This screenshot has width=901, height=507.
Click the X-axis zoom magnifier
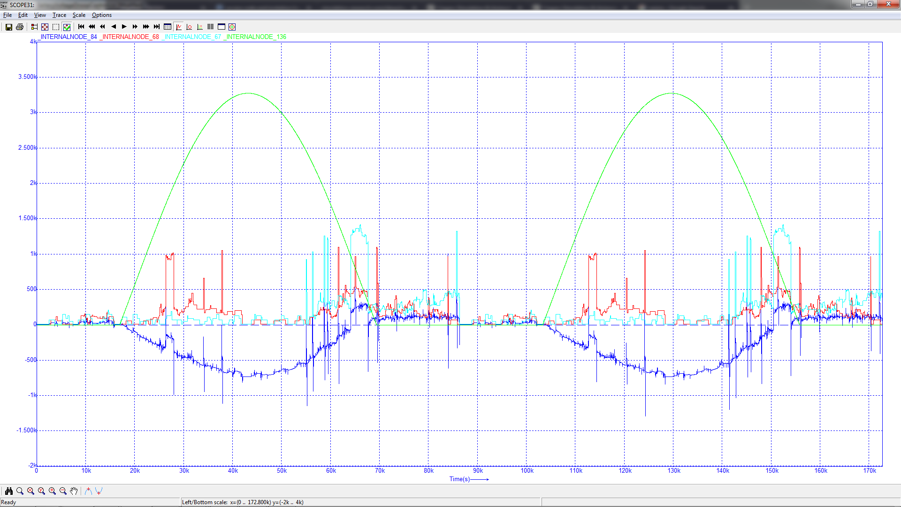pyautogui.click(x=31, y=491)
